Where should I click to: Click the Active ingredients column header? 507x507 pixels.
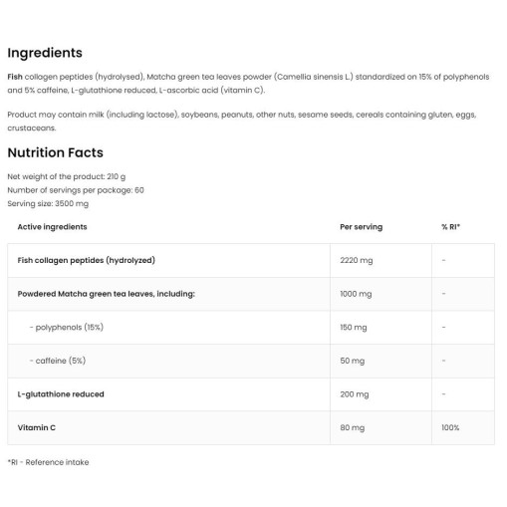[x=52, y=227]
